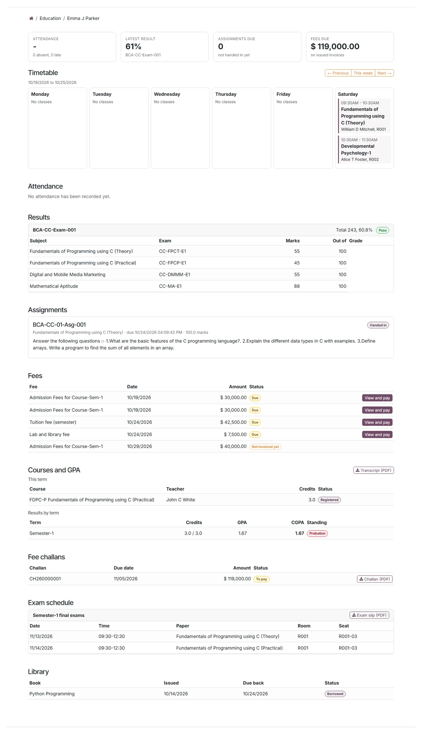Viewport: 422px width, 734px height.
Task: Download the Challan PDF
Action: coord(375,579)
